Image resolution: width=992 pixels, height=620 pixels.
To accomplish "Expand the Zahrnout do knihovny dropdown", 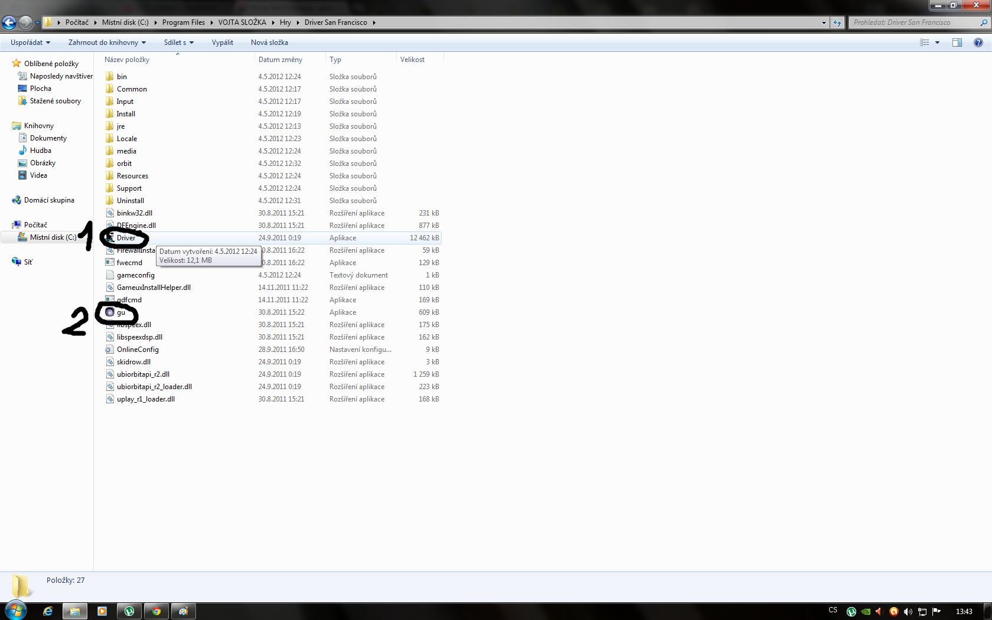I will tap(107, 43).
